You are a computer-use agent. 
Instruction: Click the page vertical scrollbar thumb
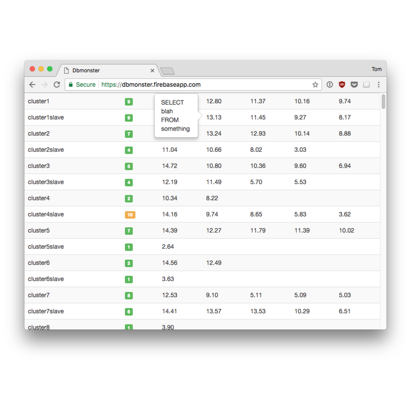pos(383,102)
